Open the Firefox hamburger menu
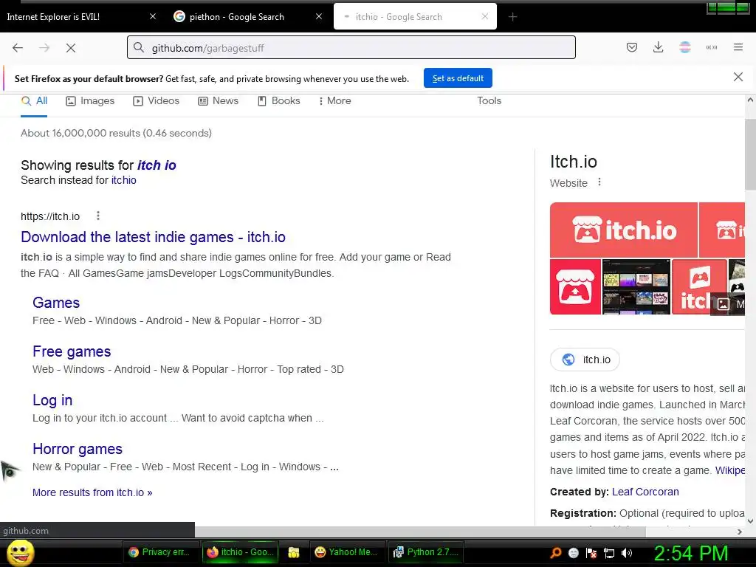 tap(738, 47)
